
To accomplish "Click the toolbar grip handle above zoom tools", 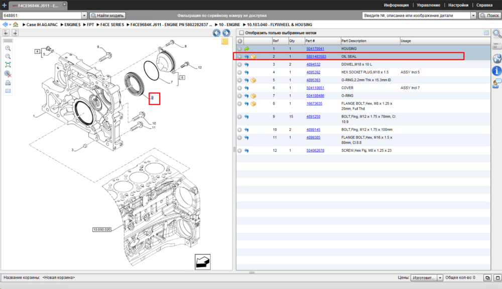I will pyautogui.click(x=8, y=41).
